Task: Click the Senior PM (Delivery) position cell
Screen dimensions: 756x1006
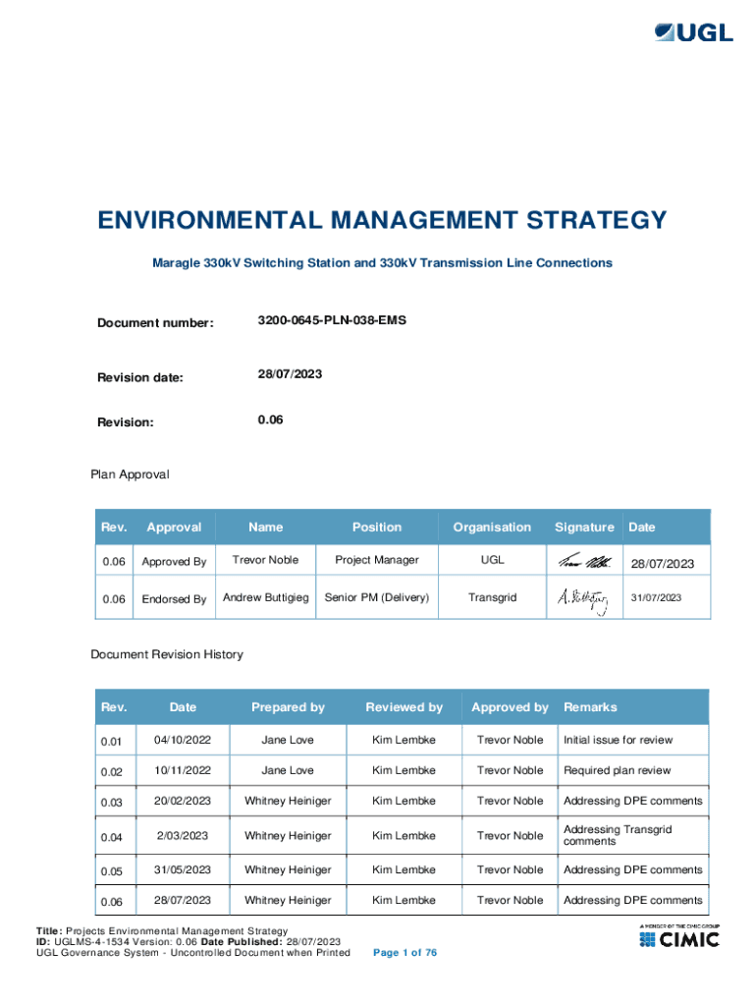Action: [x=377, y=597]
